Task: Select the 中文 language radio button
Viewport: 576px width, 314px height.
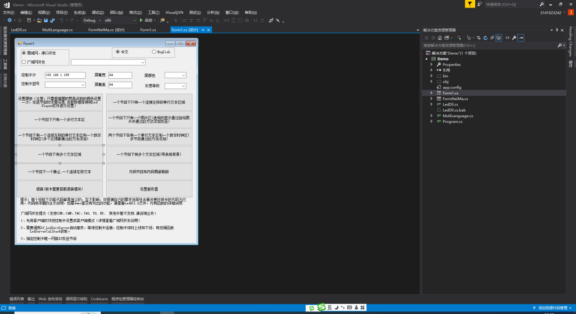Action: coord(118,52)
